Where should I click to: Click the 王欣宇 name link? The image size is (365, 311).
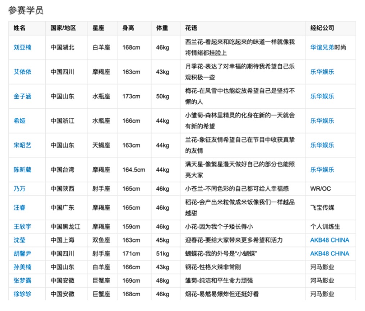(22, 227)
